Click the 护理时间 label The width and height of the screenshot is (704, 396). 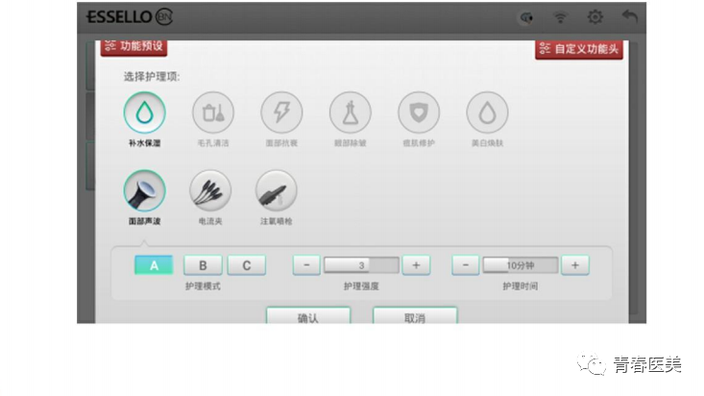pos(521,286)
